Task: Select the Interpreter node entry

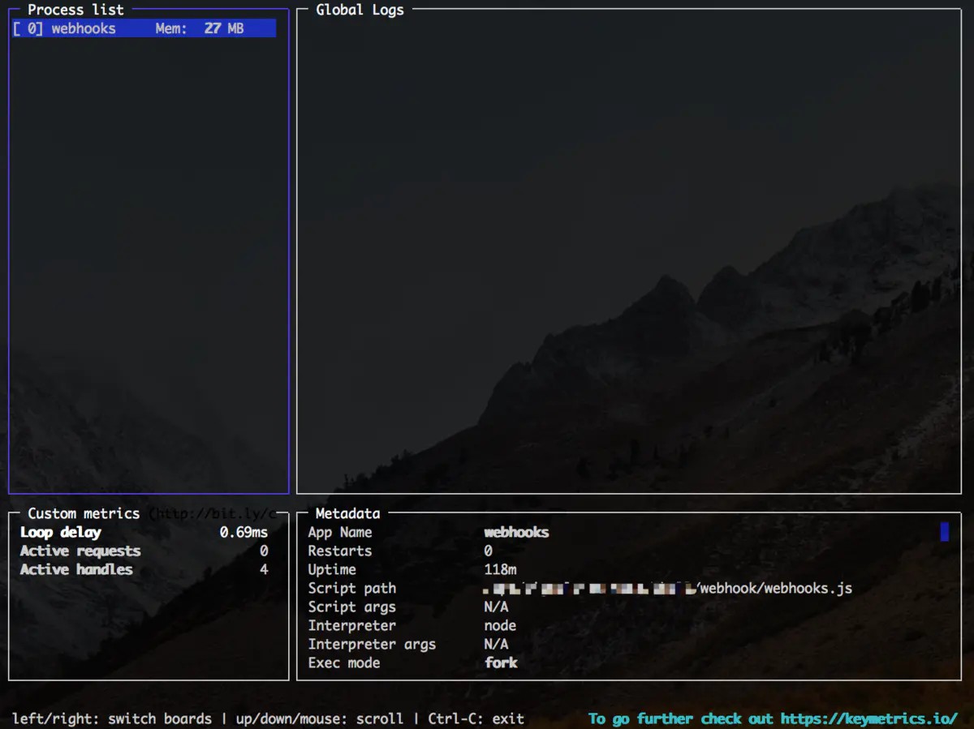Action: pyautogui.click(x=500, y=625)
